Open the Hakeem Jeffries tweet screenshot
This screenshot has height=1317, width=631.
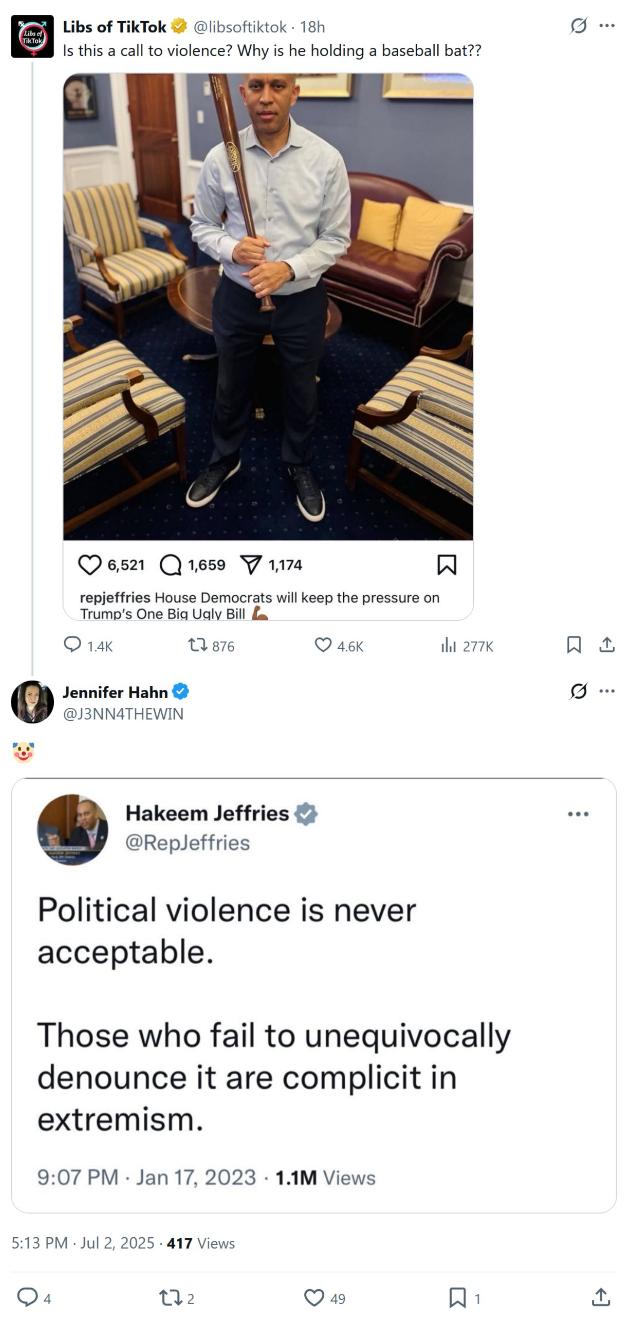[x=313, y=995]
